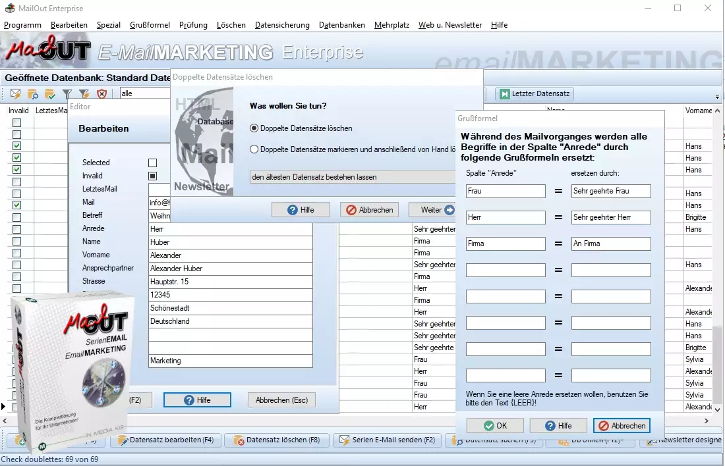Click Abbrechen in the Grußformel dialog

pyautogui.click(x=622, y=425)
